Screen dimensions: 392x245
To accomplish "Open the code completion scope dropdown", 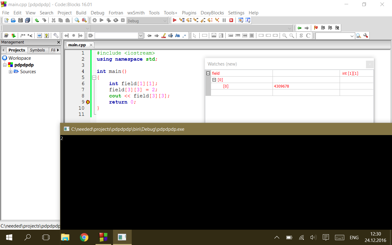I will (x=88, y=28).
